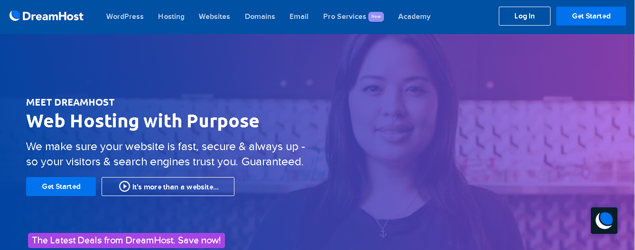
Task: Expand the Websites navigation menu
Action: coord(215,17)
